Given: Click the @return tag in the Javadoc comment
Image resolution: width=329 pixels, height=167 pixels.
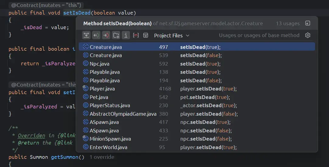Looking at the screenshot, I should point(28,143).
